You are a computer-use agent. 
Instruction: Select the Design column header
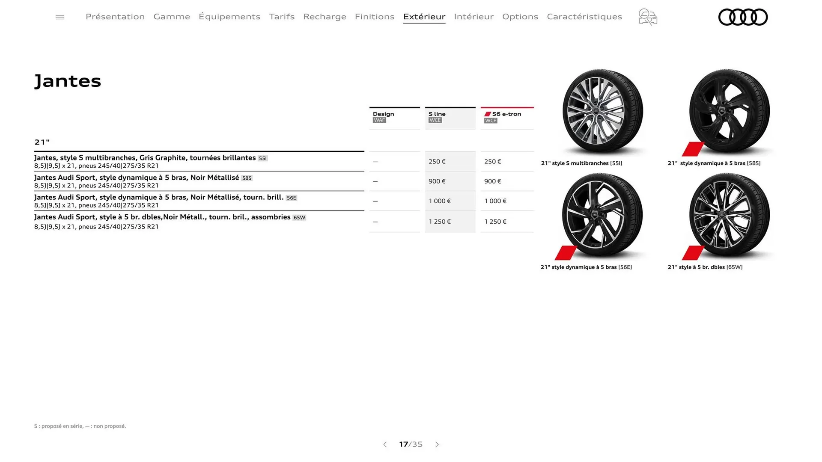383,114
